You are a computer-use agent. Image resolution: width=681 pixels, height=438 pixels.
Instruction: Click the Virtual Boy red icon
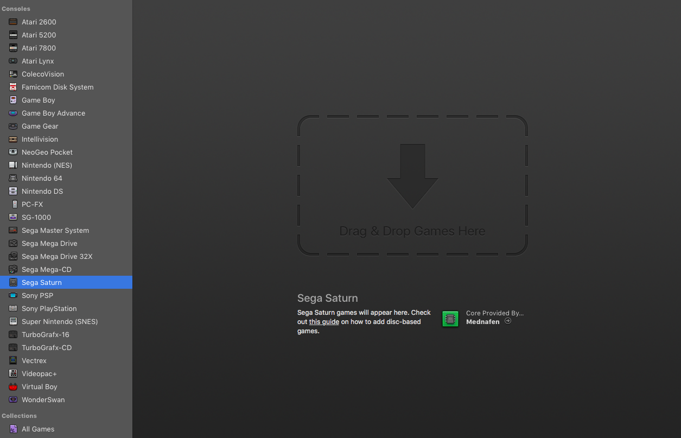[13, 386]
